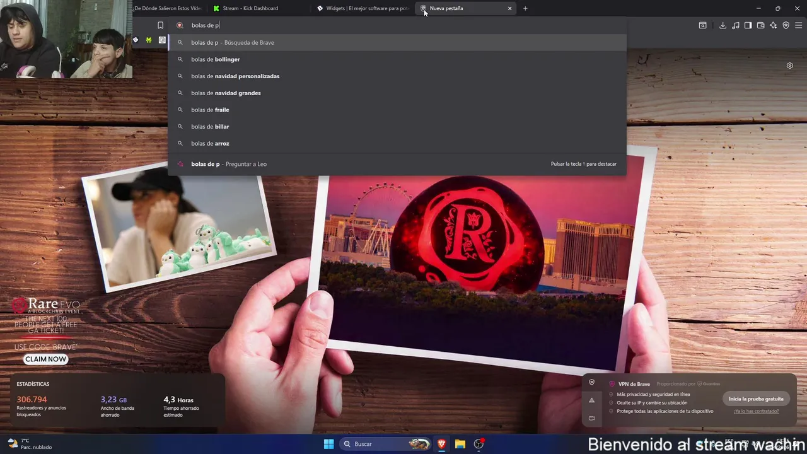Click the taskbar Buscar search box
This screenshot has height=454, width=807.
pos(386,444)
